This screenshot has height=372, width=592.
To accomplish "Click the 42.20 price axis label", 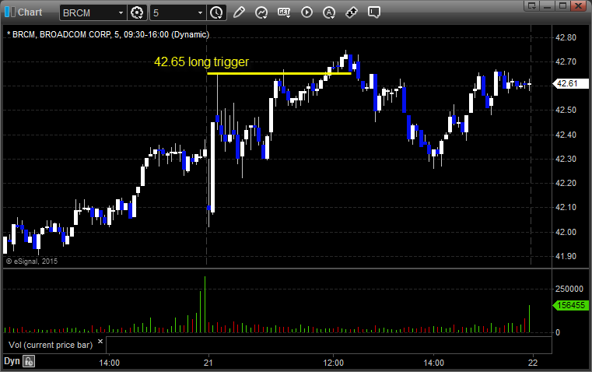I will coord(566,183).
